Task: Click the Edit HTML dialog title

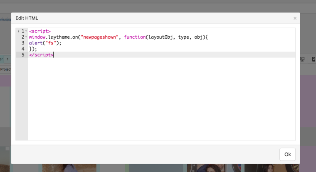Action: 27,18
